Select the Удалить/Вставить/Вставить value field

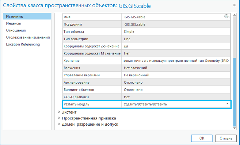[176, 104]
